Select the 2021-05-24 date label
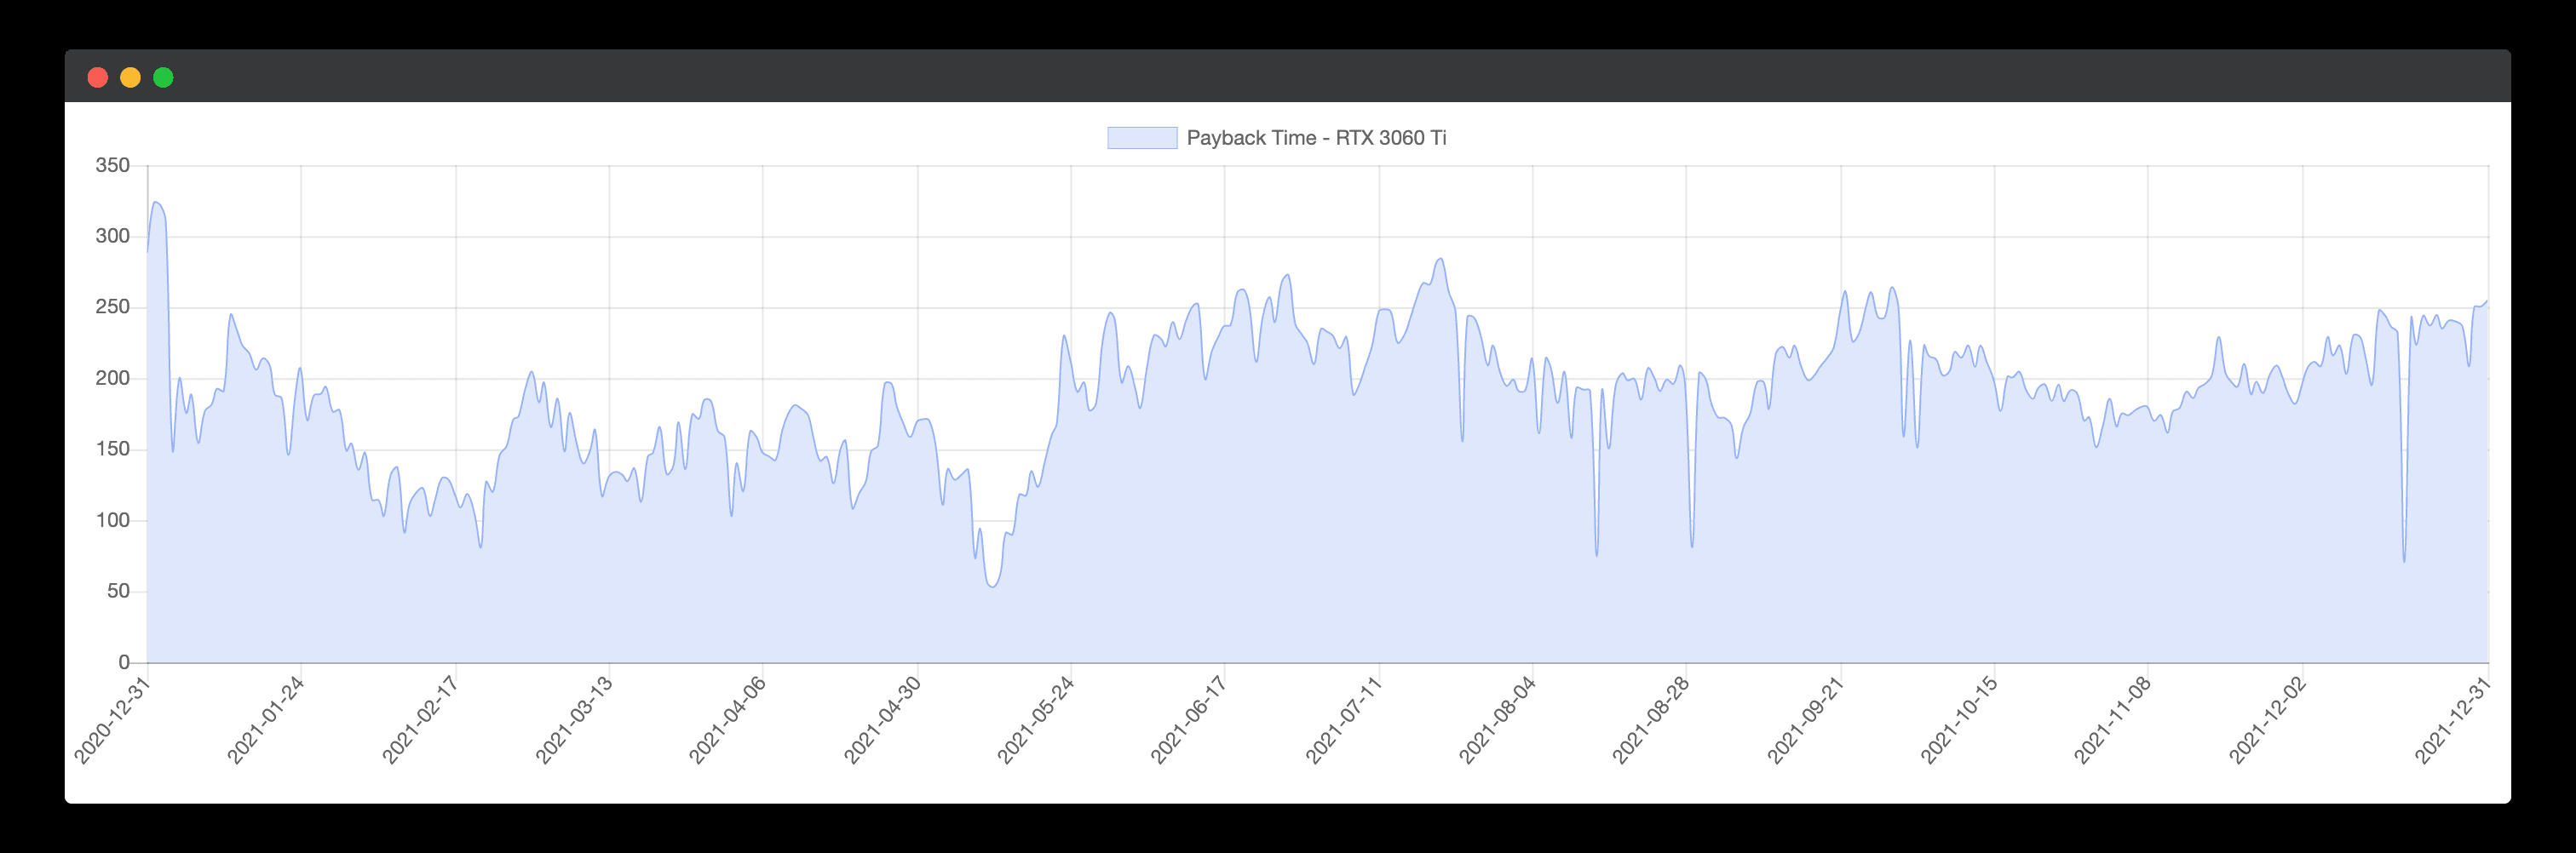The width and height of the screenshot is (2576, 853). pos(1035,720)
